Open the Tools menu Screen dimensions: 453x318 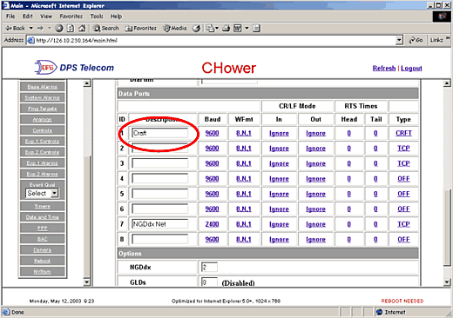point(97,17)
